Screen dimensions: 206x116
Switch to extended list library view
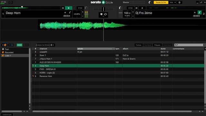tap(26, 45)
